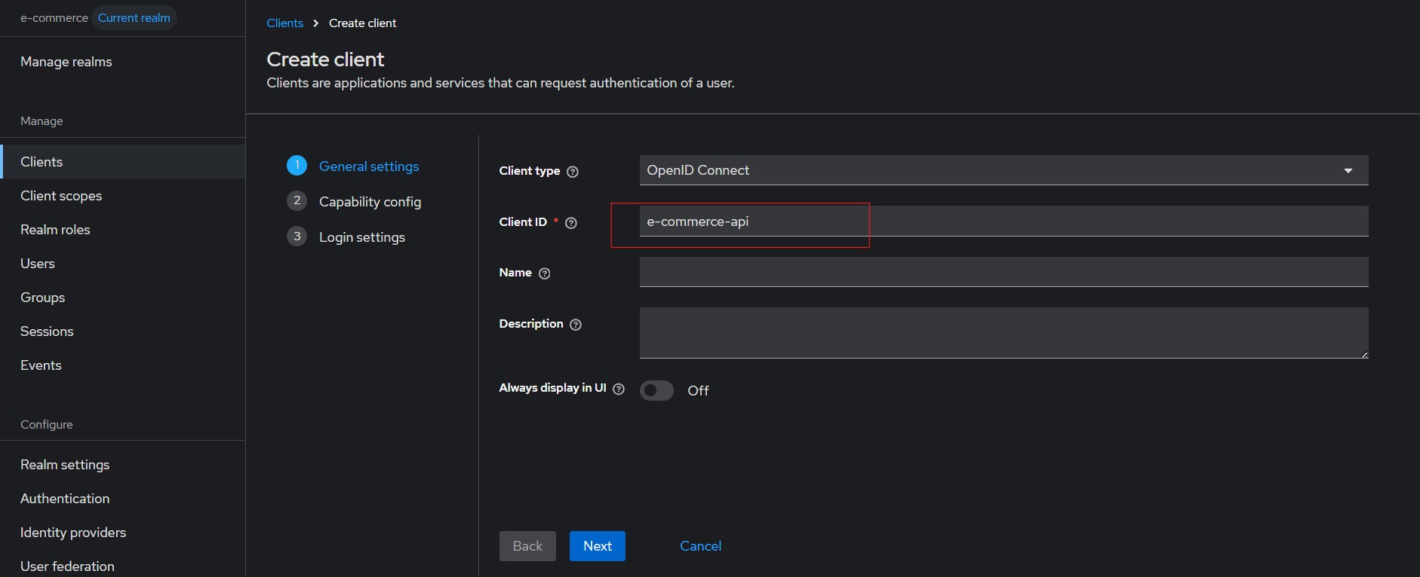Click help icon next to Client type
Screen dimensions: 1420x577
[573, 172]
